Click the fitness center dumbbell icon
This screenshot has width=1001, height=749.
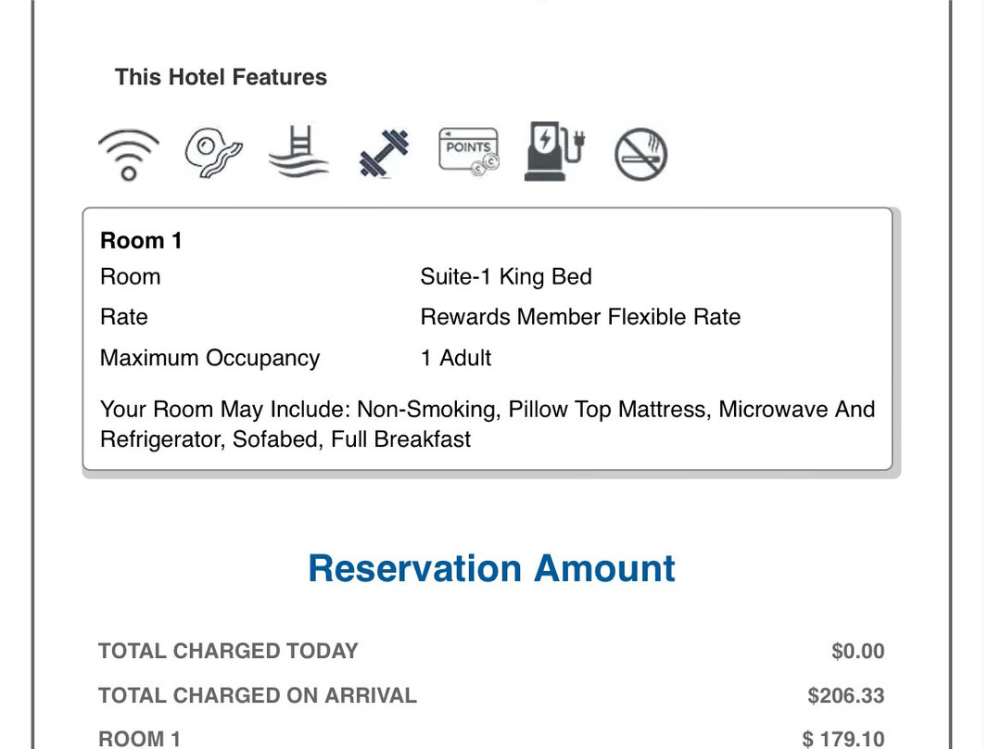[x=384, y=153]
